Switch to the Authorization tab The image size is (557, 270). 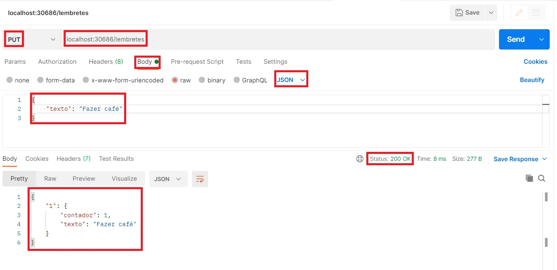click(57, 62)
